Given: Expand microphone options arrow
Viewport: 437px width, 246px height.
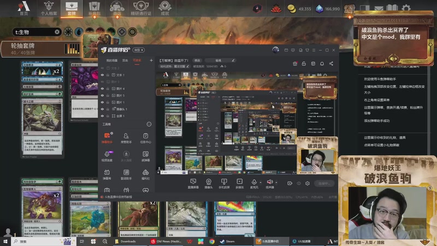Looking at the screenshot, I should point(261,183).
